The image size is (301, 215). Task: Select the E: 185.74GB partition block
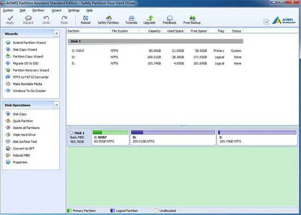pyautogui.click(x=257, y=137)
